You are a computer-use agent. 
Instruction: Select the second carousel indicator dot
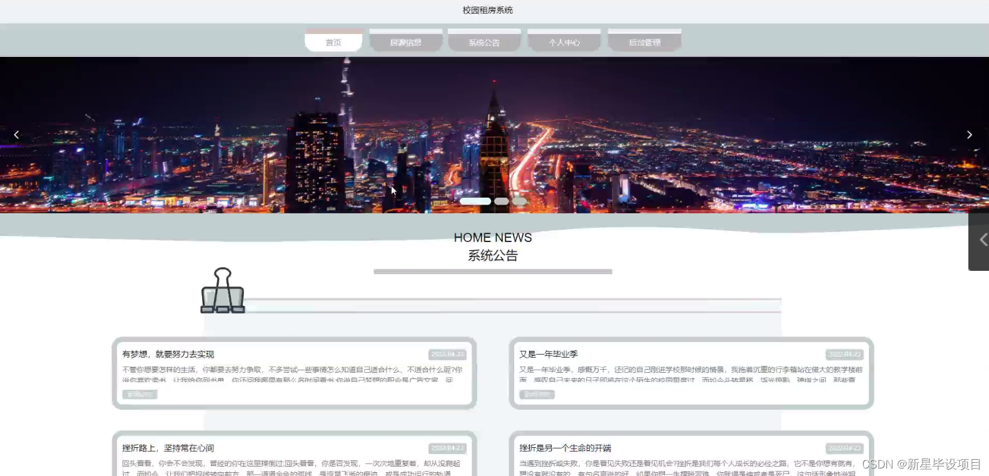(501, 201)
